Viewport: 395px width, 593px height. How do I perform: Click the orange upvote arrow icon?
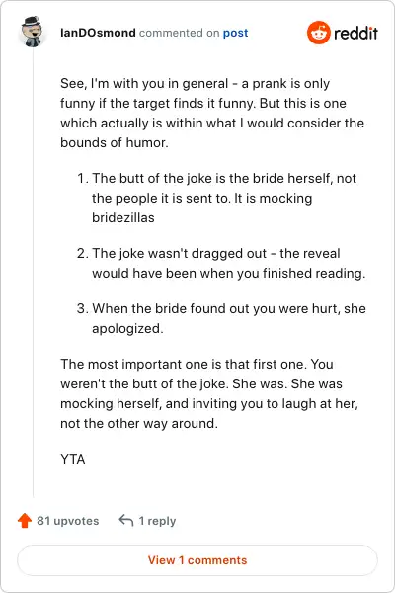tap(25, 521)
